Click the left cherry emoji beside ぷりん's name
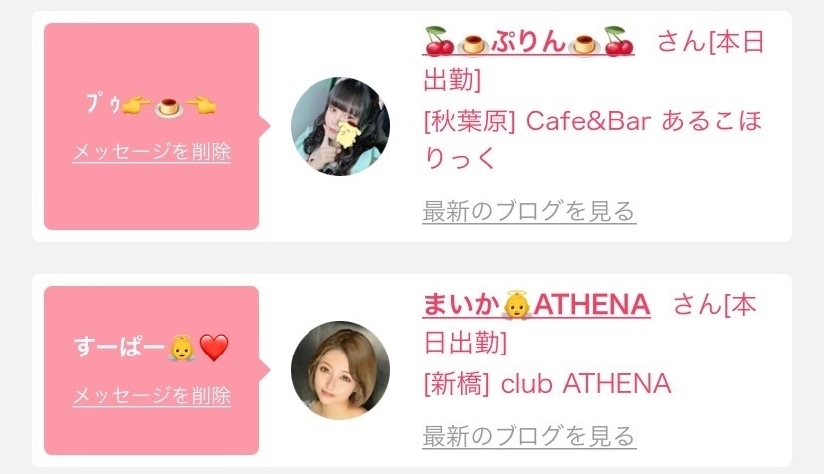 (439, 41)
